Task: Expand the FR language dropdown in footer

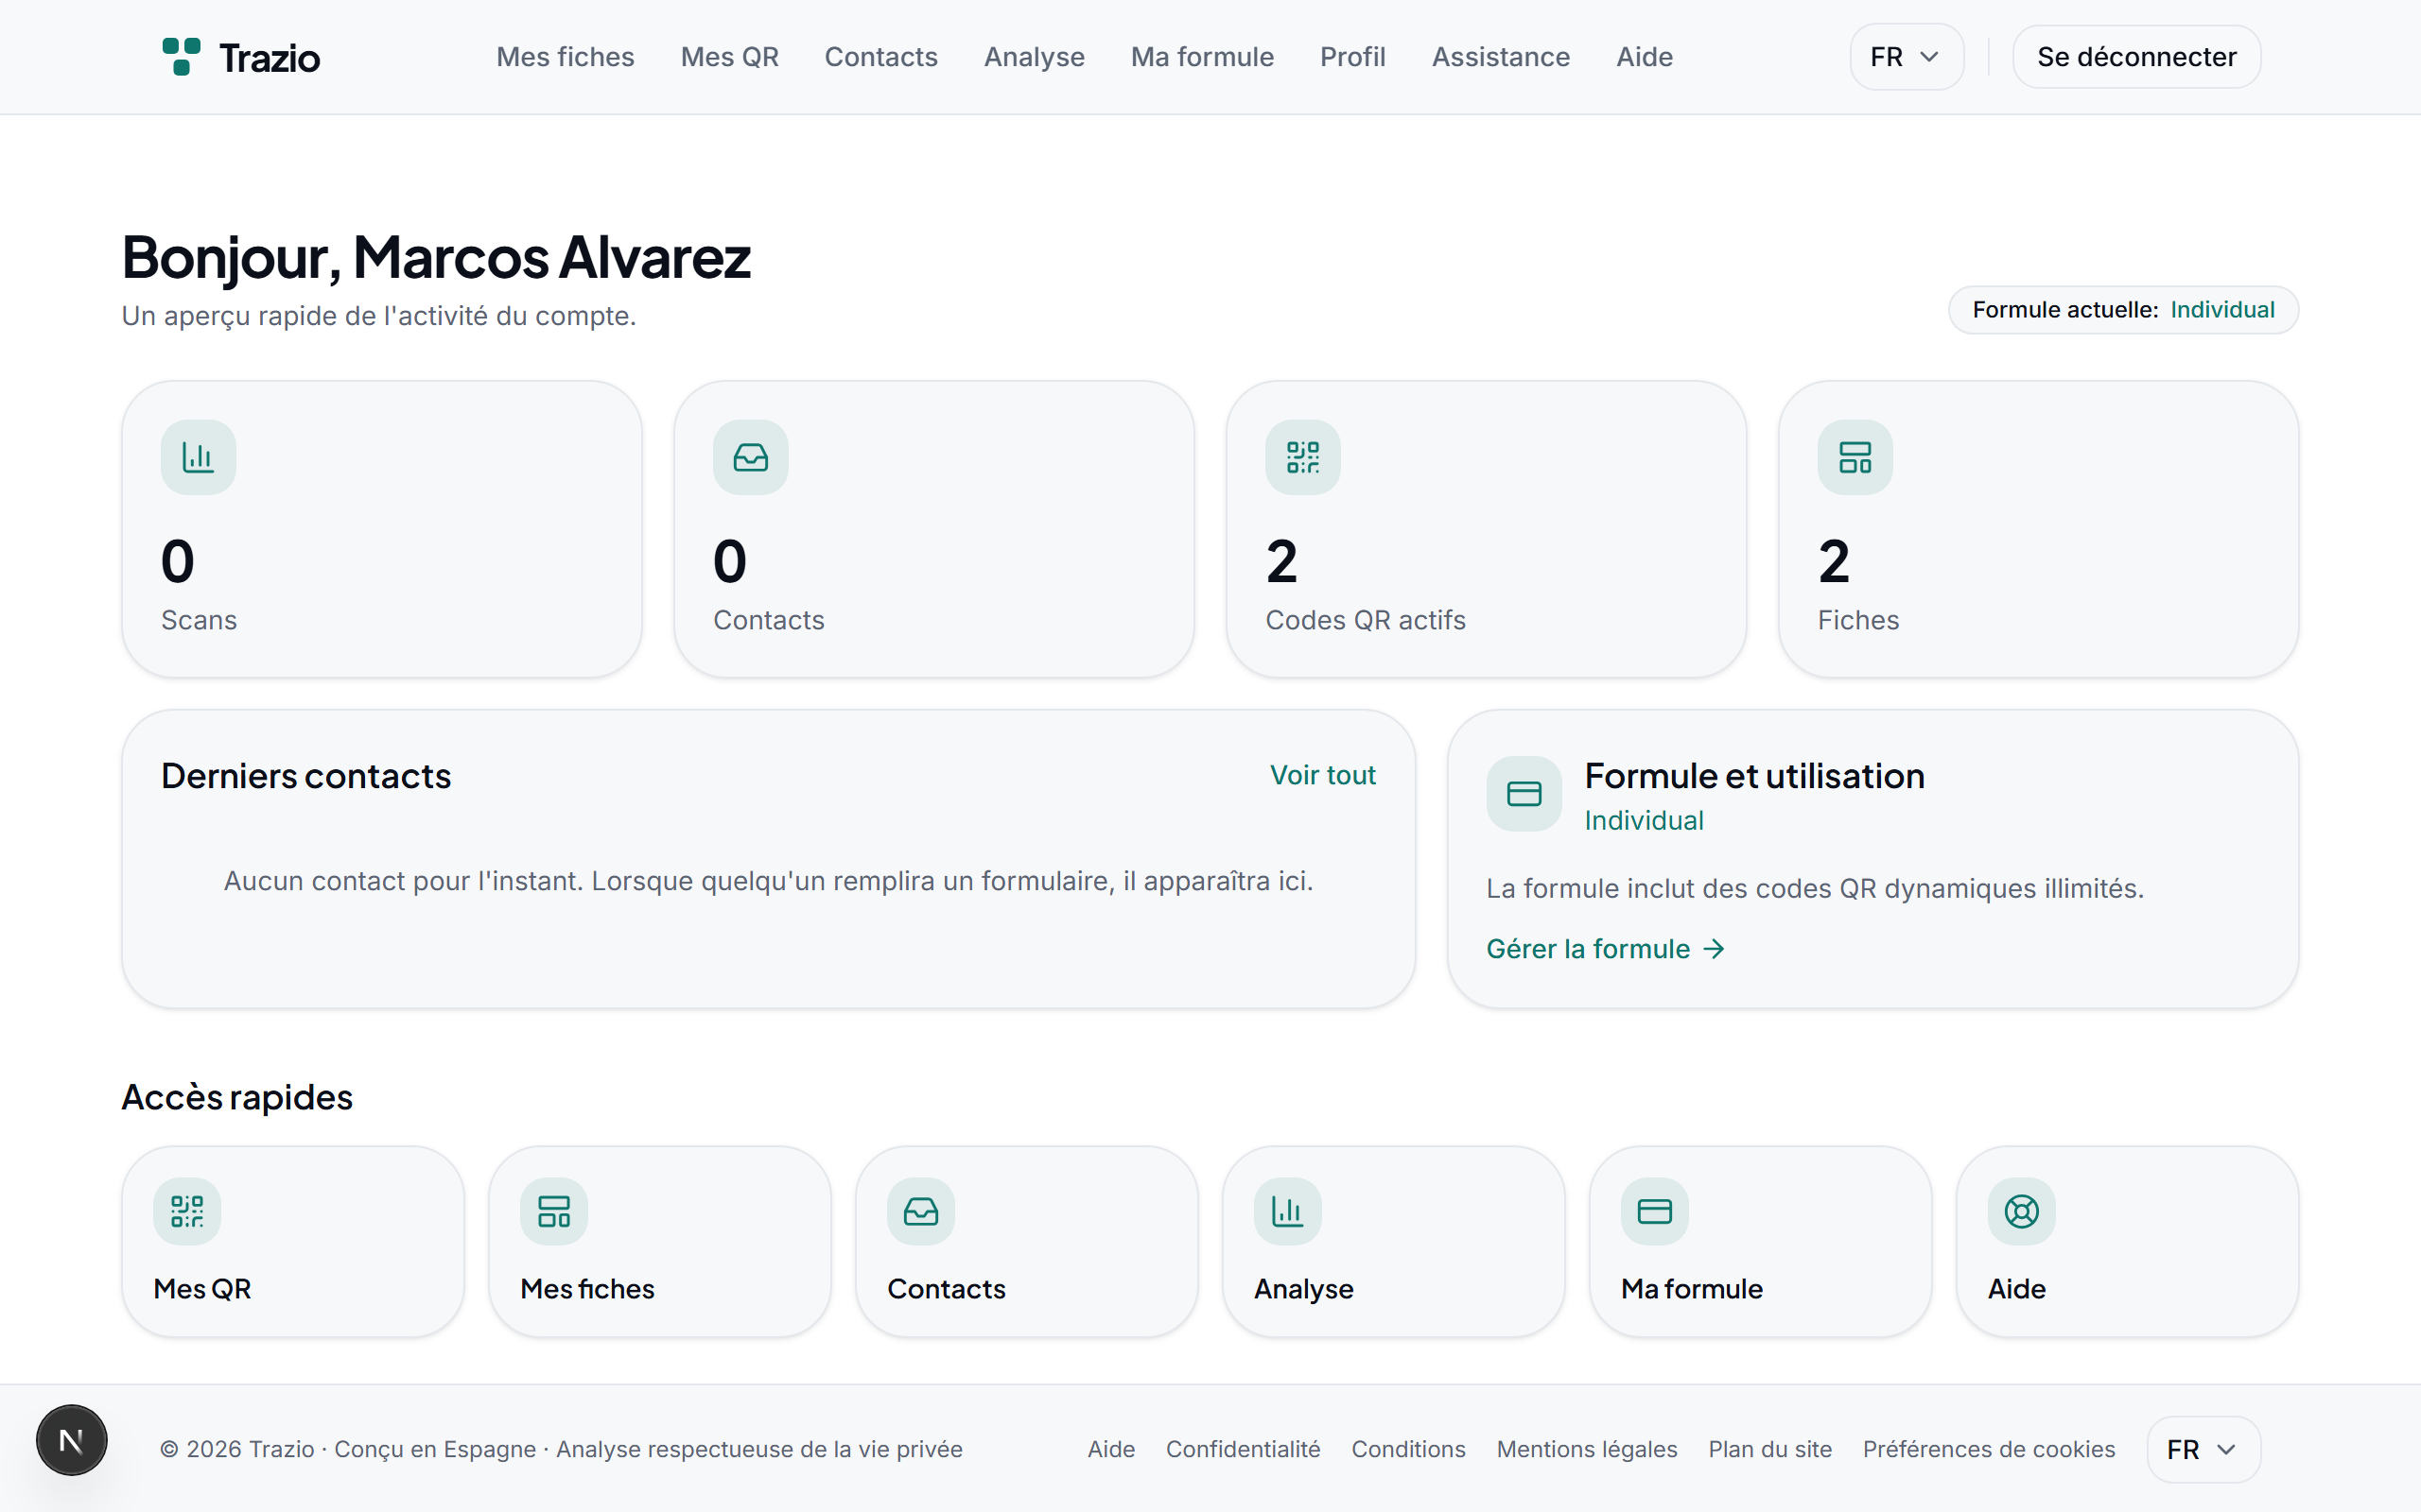Action: point(2203,1449)
